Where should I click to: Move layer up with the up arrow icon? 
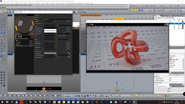coord(161,18)
